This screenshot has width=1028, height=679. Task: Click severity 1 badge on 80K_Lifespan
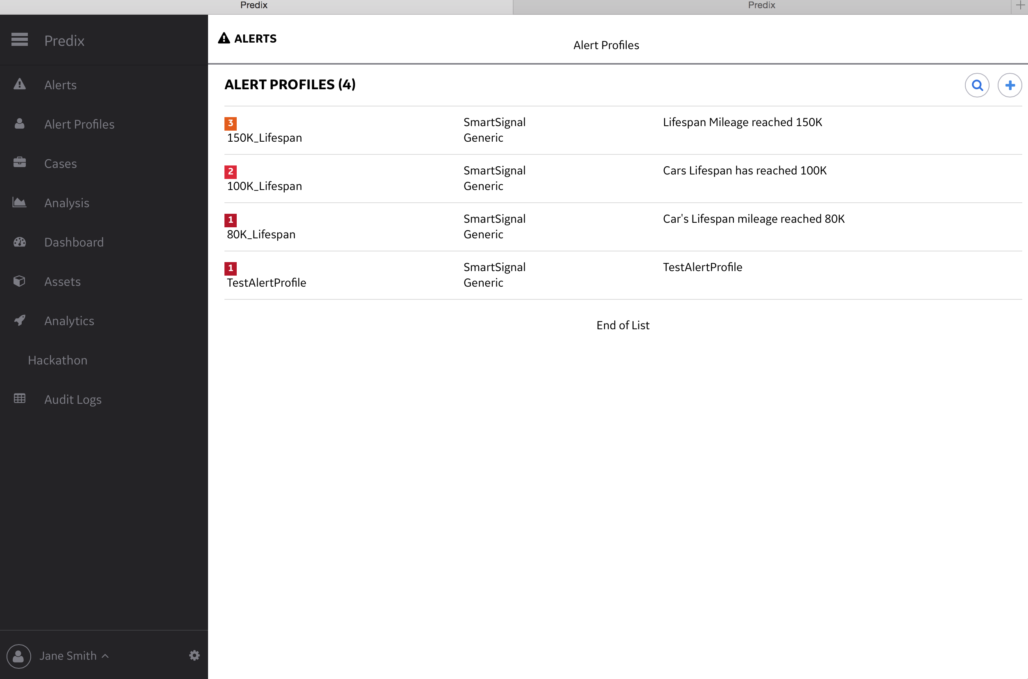[230, 220]
